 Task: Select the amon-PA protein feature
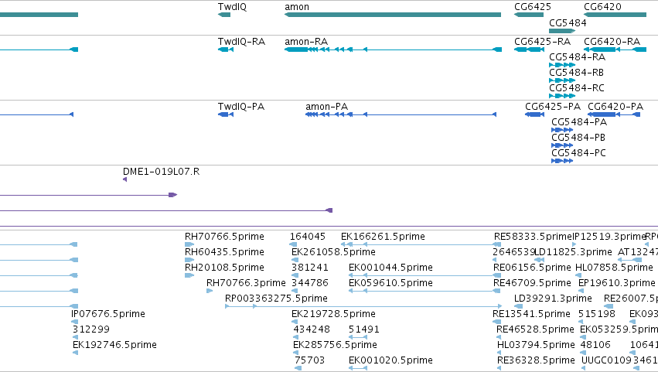point(401,114)
